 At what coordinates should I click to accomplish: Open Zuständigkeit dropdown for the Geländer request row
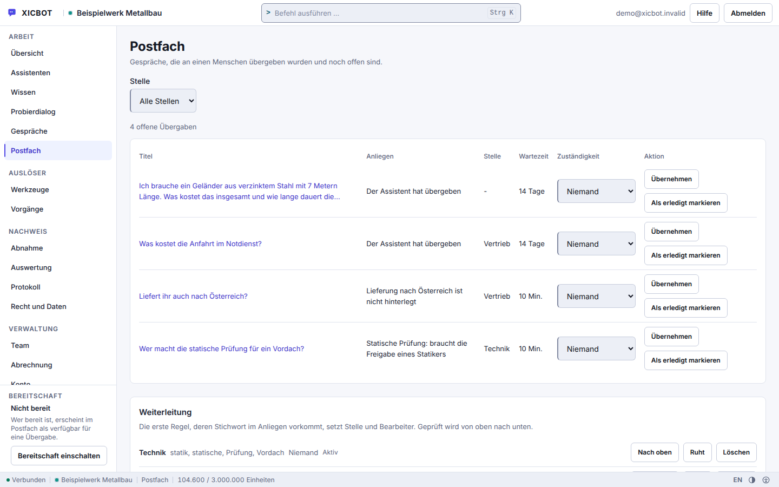tap(596, 191)
